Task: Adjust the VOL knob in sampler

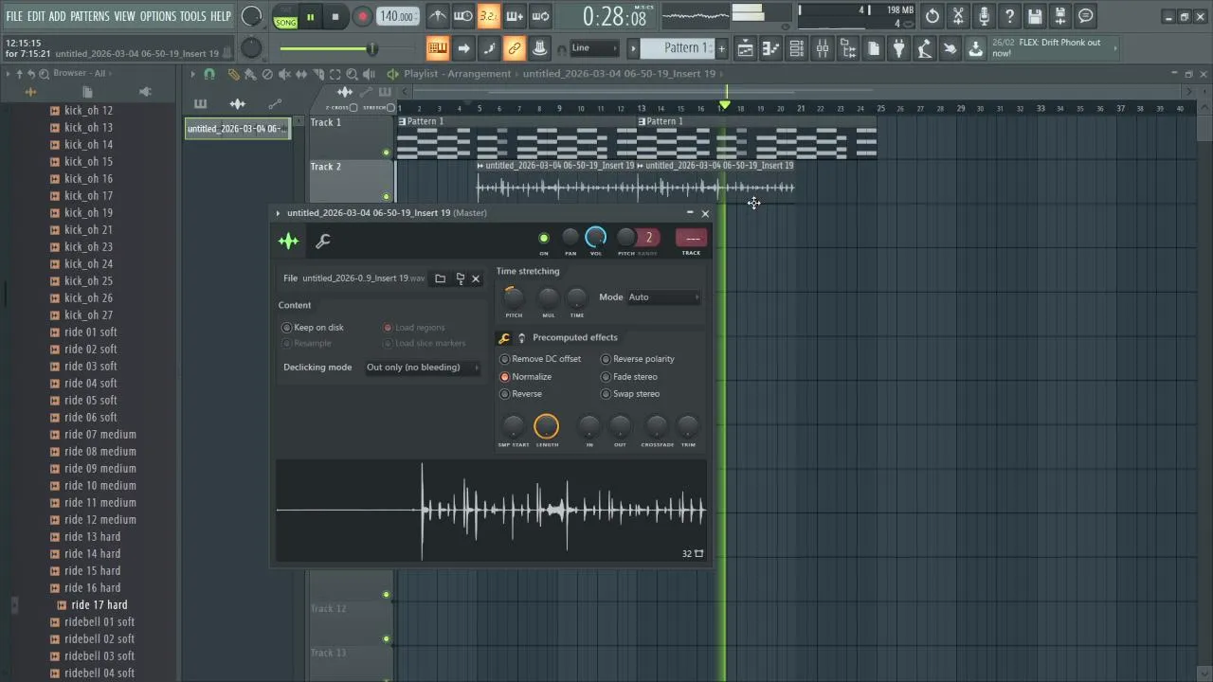Action: pos(595,237)
